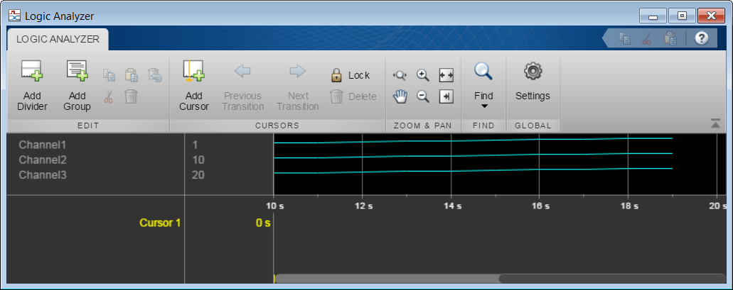Toggle the cursor Lock button
The width and height of the screenshot is (733, 290).
(350, 75)
